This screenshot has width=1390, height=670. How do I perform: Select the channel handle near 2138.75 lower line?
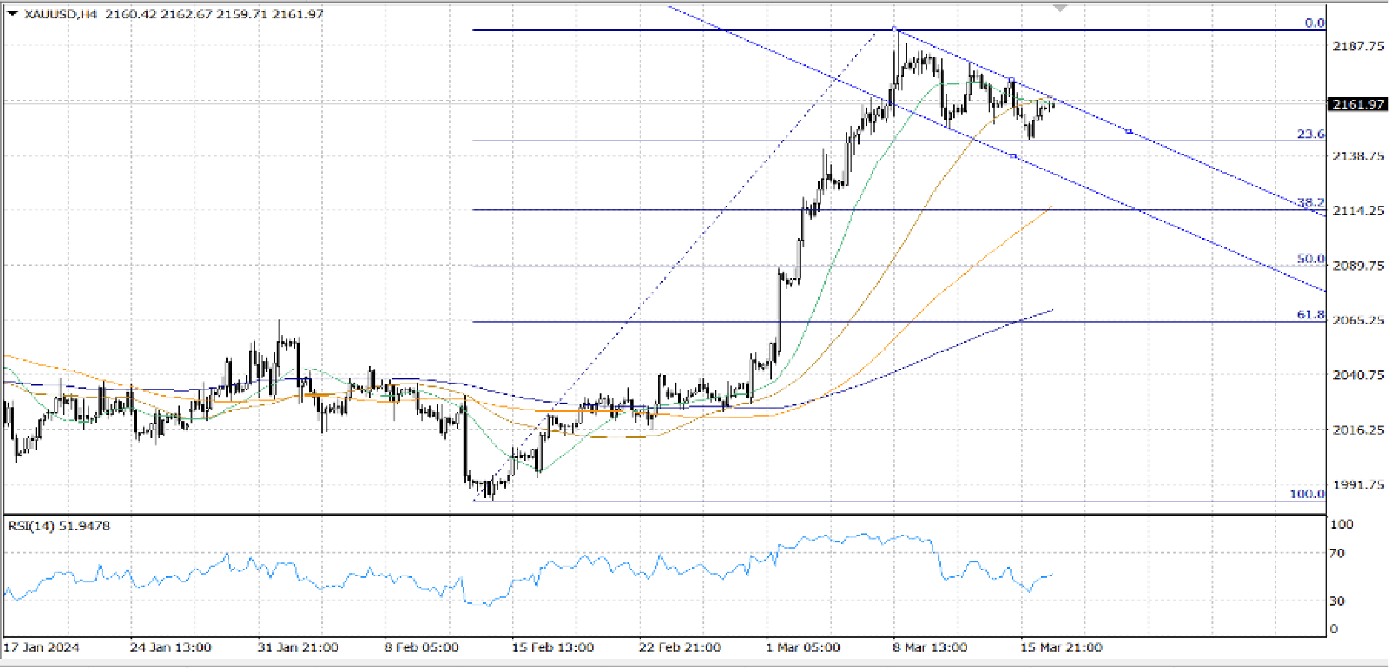(1013, 156)
